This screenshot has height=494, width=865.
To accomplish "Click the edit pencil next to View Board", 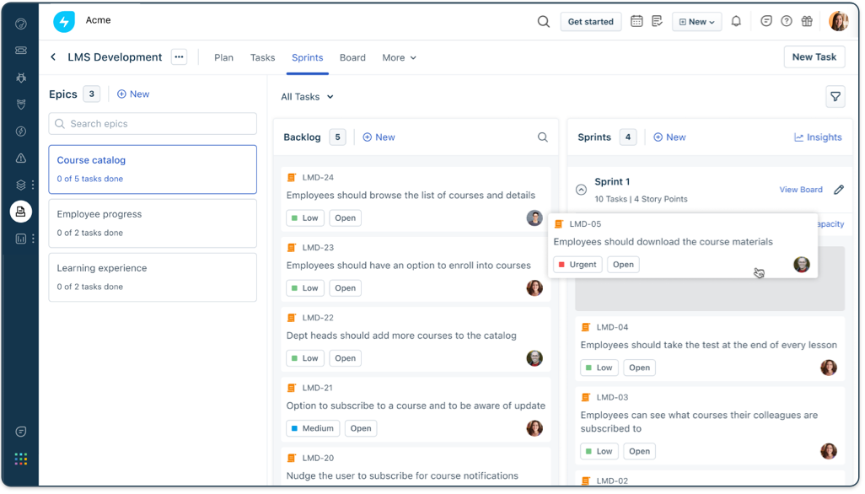I will click(839, 190).
